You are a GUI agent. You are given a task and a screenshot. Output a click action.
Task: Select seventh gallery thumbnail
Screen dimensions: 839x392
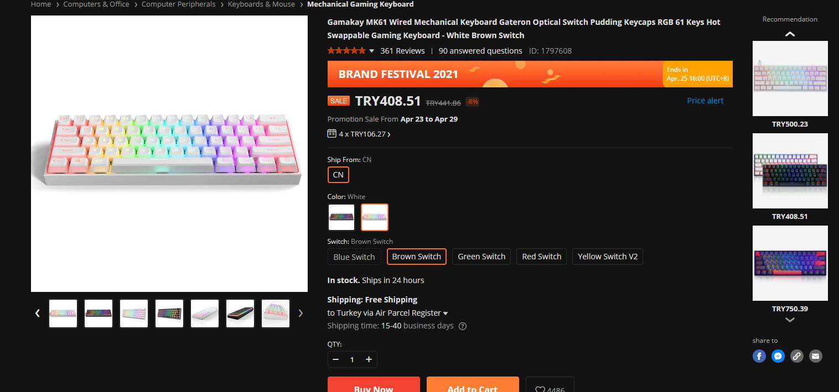(x=276, y=313)
